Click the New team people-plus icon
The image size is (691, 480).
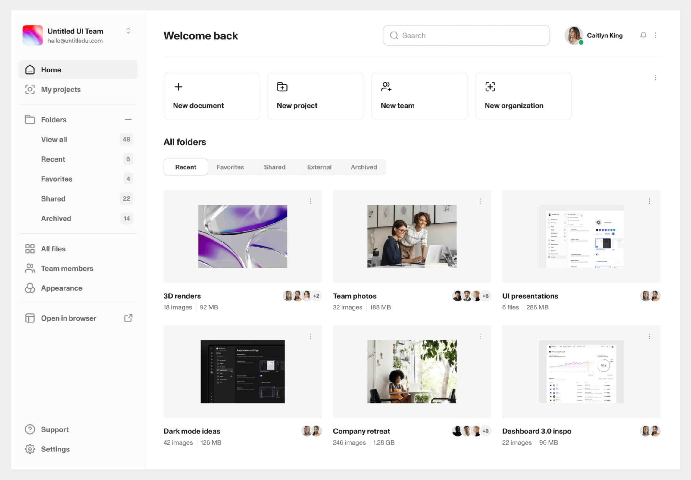pyautogui.click(x=386, y=87)
